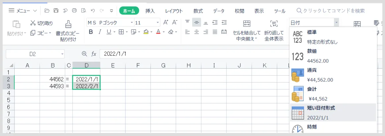Open the number format 日付 dropdown arrow
The height and width of the screenshot is (136, 385).
[336, 23]
